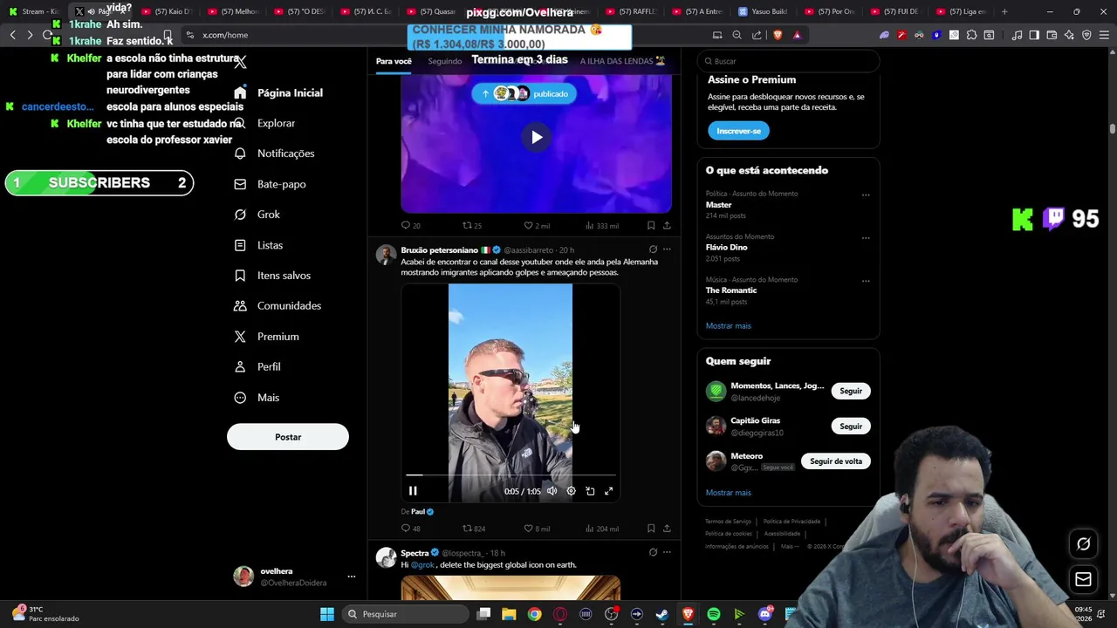The width and height of the screenshot is (1117, 628).
Task: View Bruxão post stats 204 mil
Action: point(602,529)
